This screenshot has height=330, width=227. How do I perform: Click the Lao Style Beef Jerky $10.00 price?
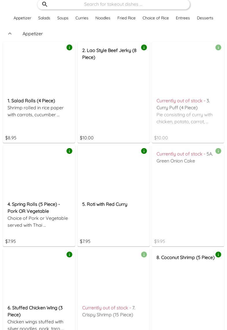pos(87,138)
